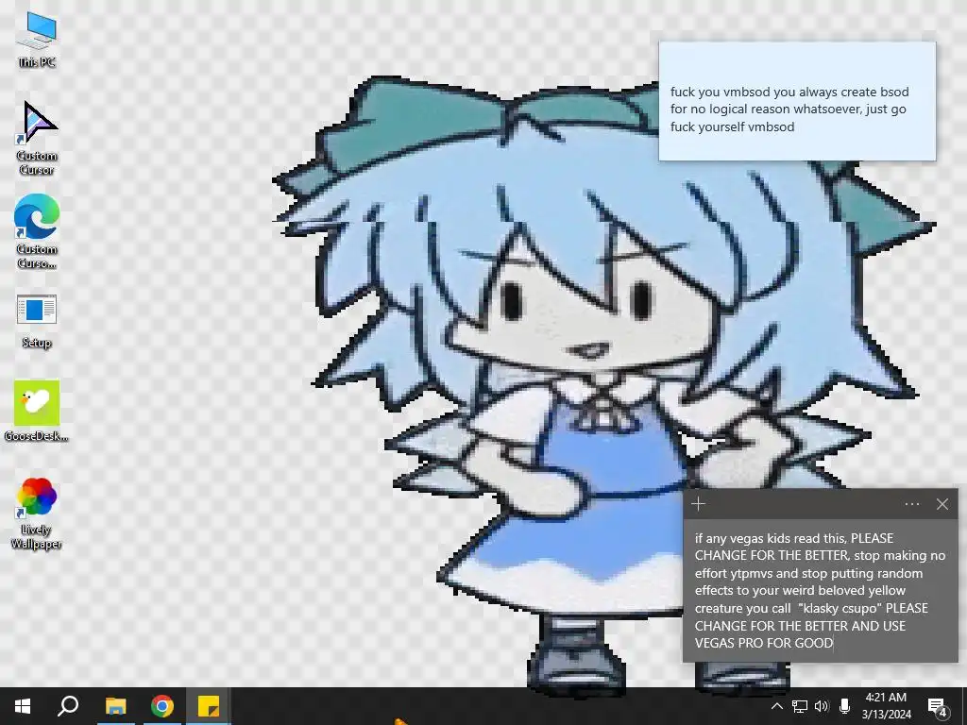Select the Setup desktop icon
Viewport: 967px width, 725px height.
(37, 321)
